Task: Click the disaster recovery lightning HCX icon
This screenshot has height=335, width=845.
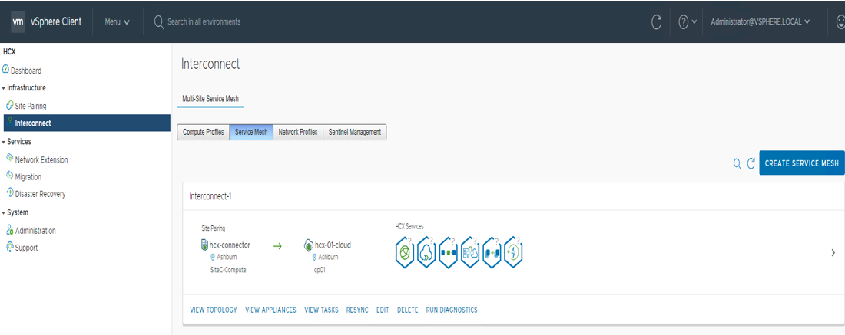Action: 514,252
